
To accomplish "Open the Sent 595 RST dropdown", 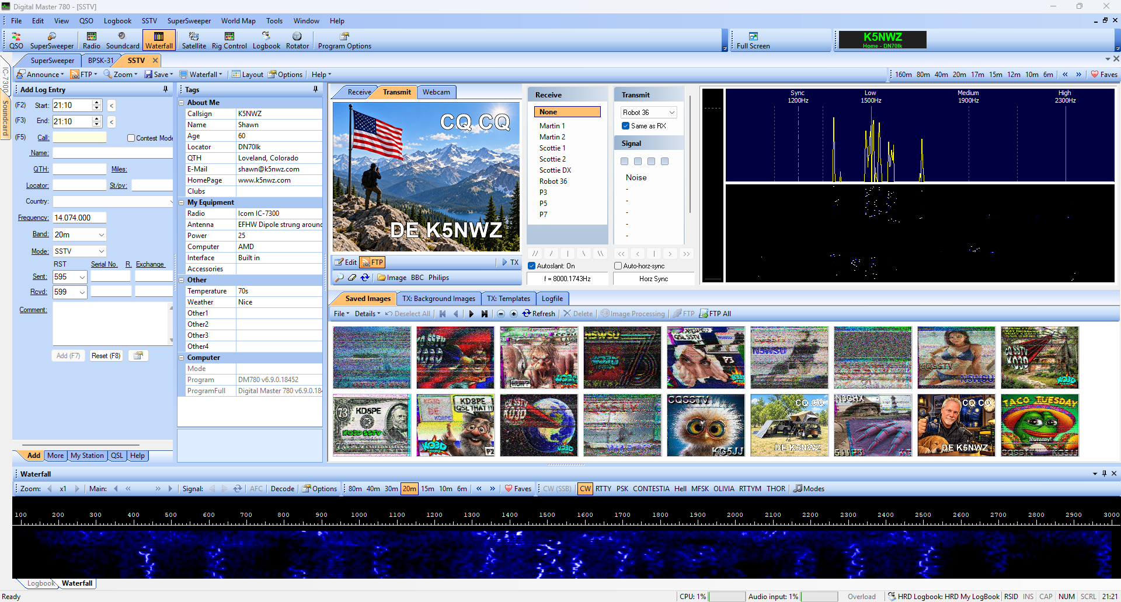I will click(82, 277).
